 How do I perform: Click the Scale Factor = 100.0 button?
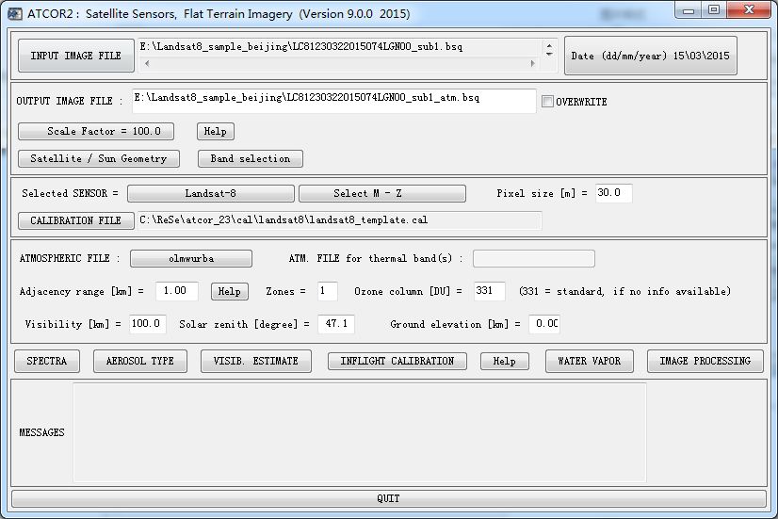[x=96, y=132]
